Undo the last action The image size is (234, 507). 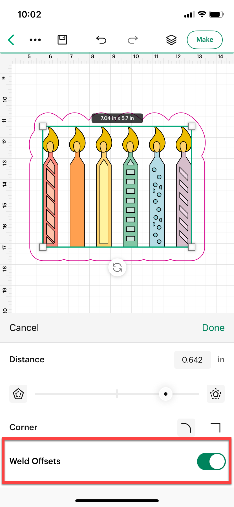coord(101,40)
